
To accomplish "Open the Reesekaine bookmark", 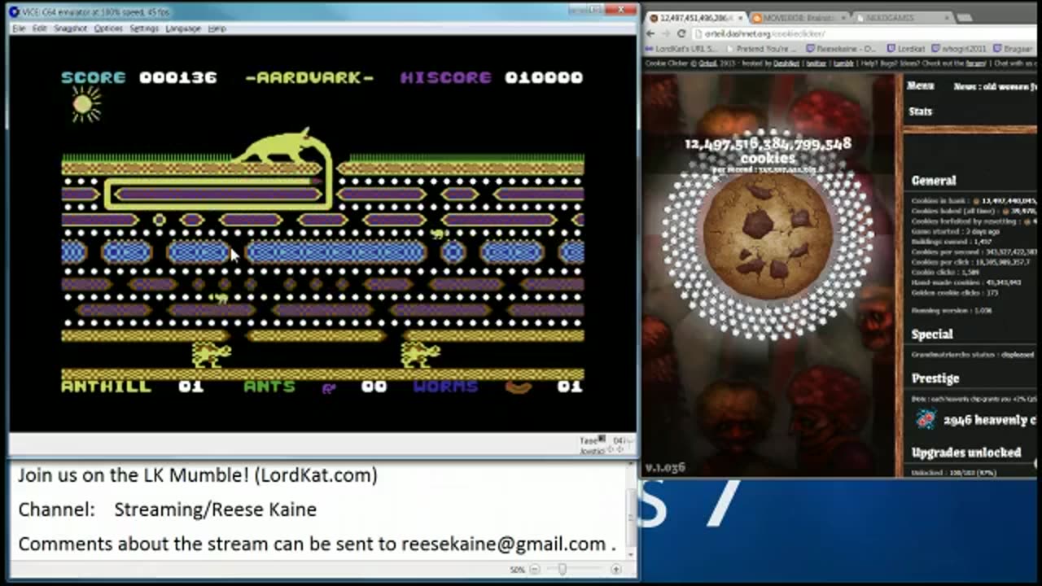I will pyautogui.click(x=841, y=49).
